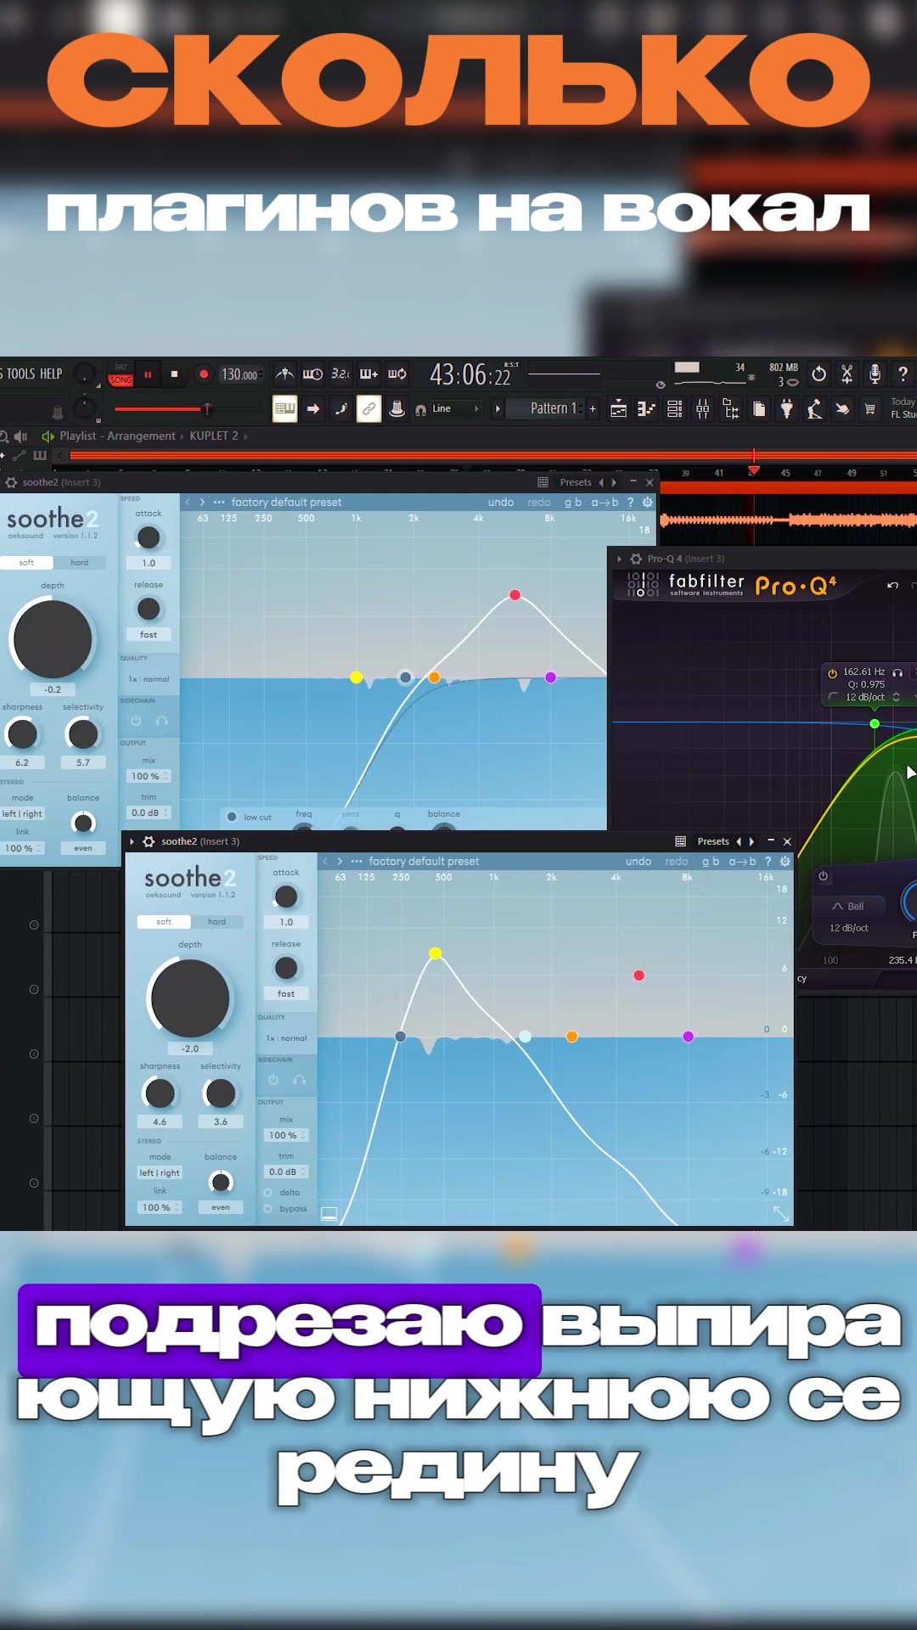The width and height of the screenshot is (917, 1630).
Task: Click the question mark help icon in FL toolbar
Action: point(903,374)
